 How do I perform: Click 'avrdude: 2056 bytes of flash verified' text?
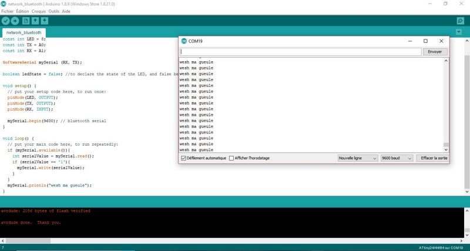point(45,211)
